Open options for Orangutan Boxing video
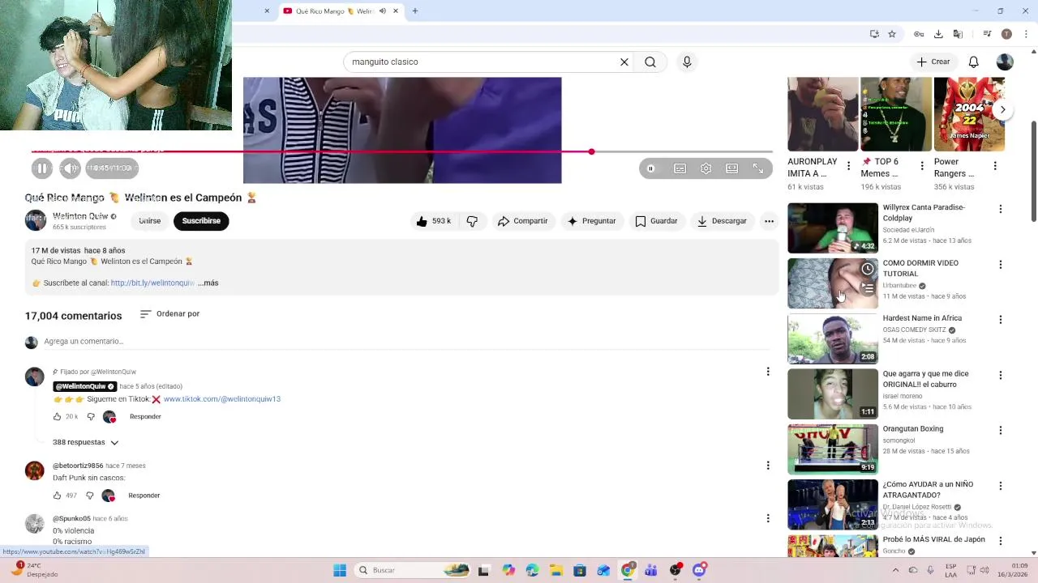 (x=1001, y=431)
